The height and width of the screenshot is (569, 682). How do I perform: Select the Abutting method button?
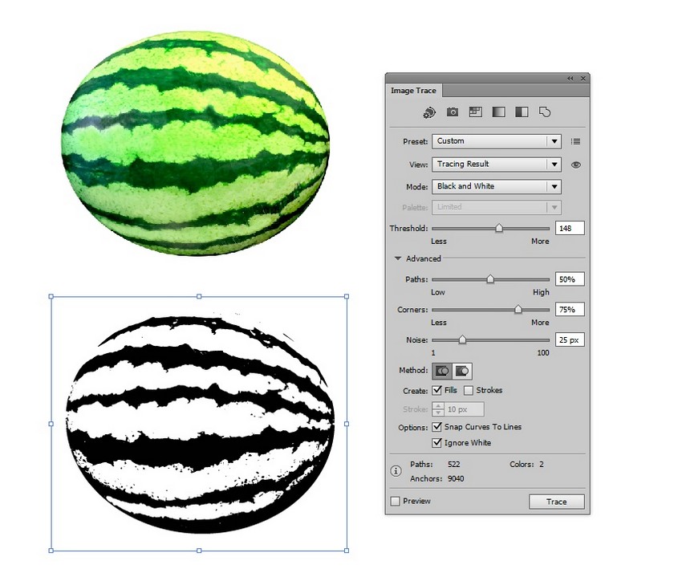pyautogui.click(x=442, y=371)
